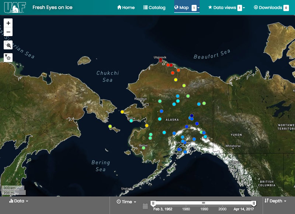Expand the Data panel at bottom
This screenshot has height=214, width=295.
[x=18, y=201]
